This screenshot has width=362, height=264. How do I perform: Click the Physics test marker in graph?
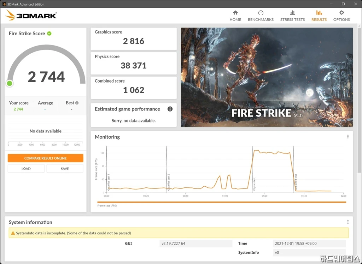coord(252,169)
